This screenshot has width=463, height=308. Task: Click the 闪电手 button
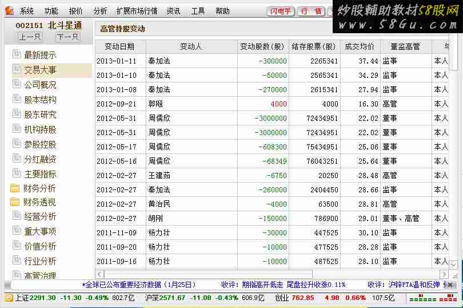pyautogui.click(x=281, y=11)
